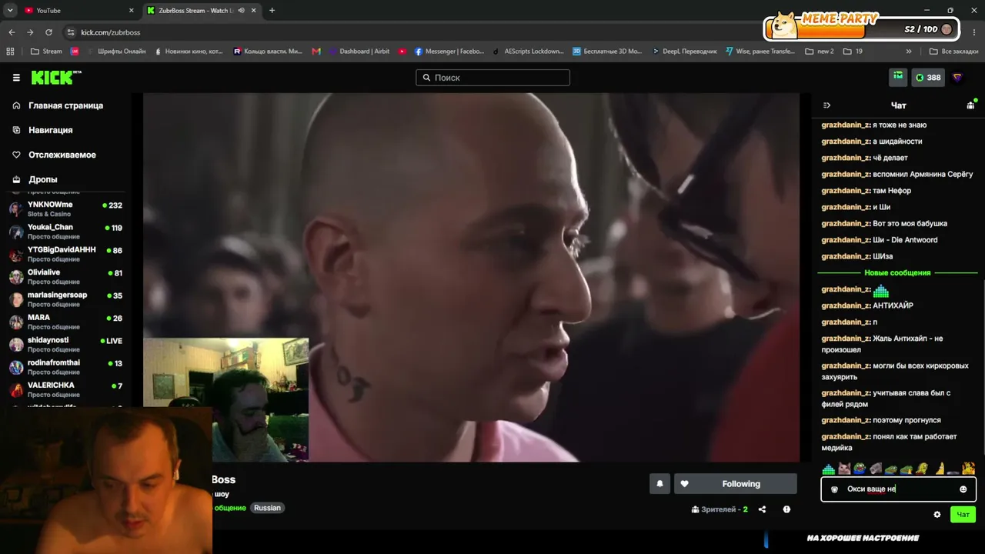Open the Messenger | Facebook bookmark
985x554 pixels.
(x=449, y=52)
